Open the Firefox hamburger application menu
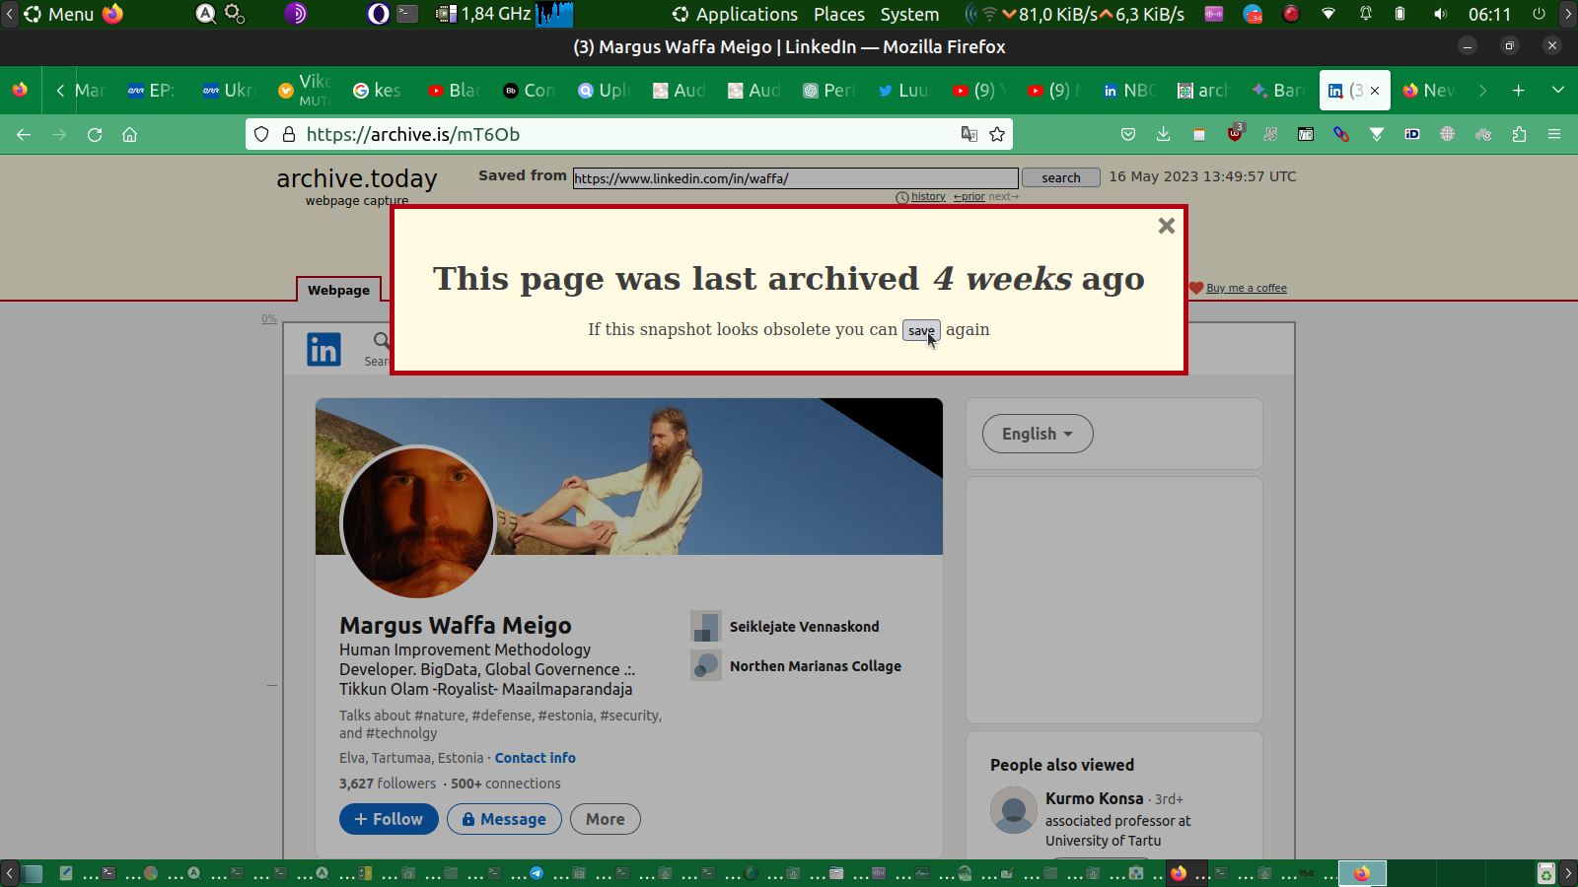 (x=1554, y=135)
